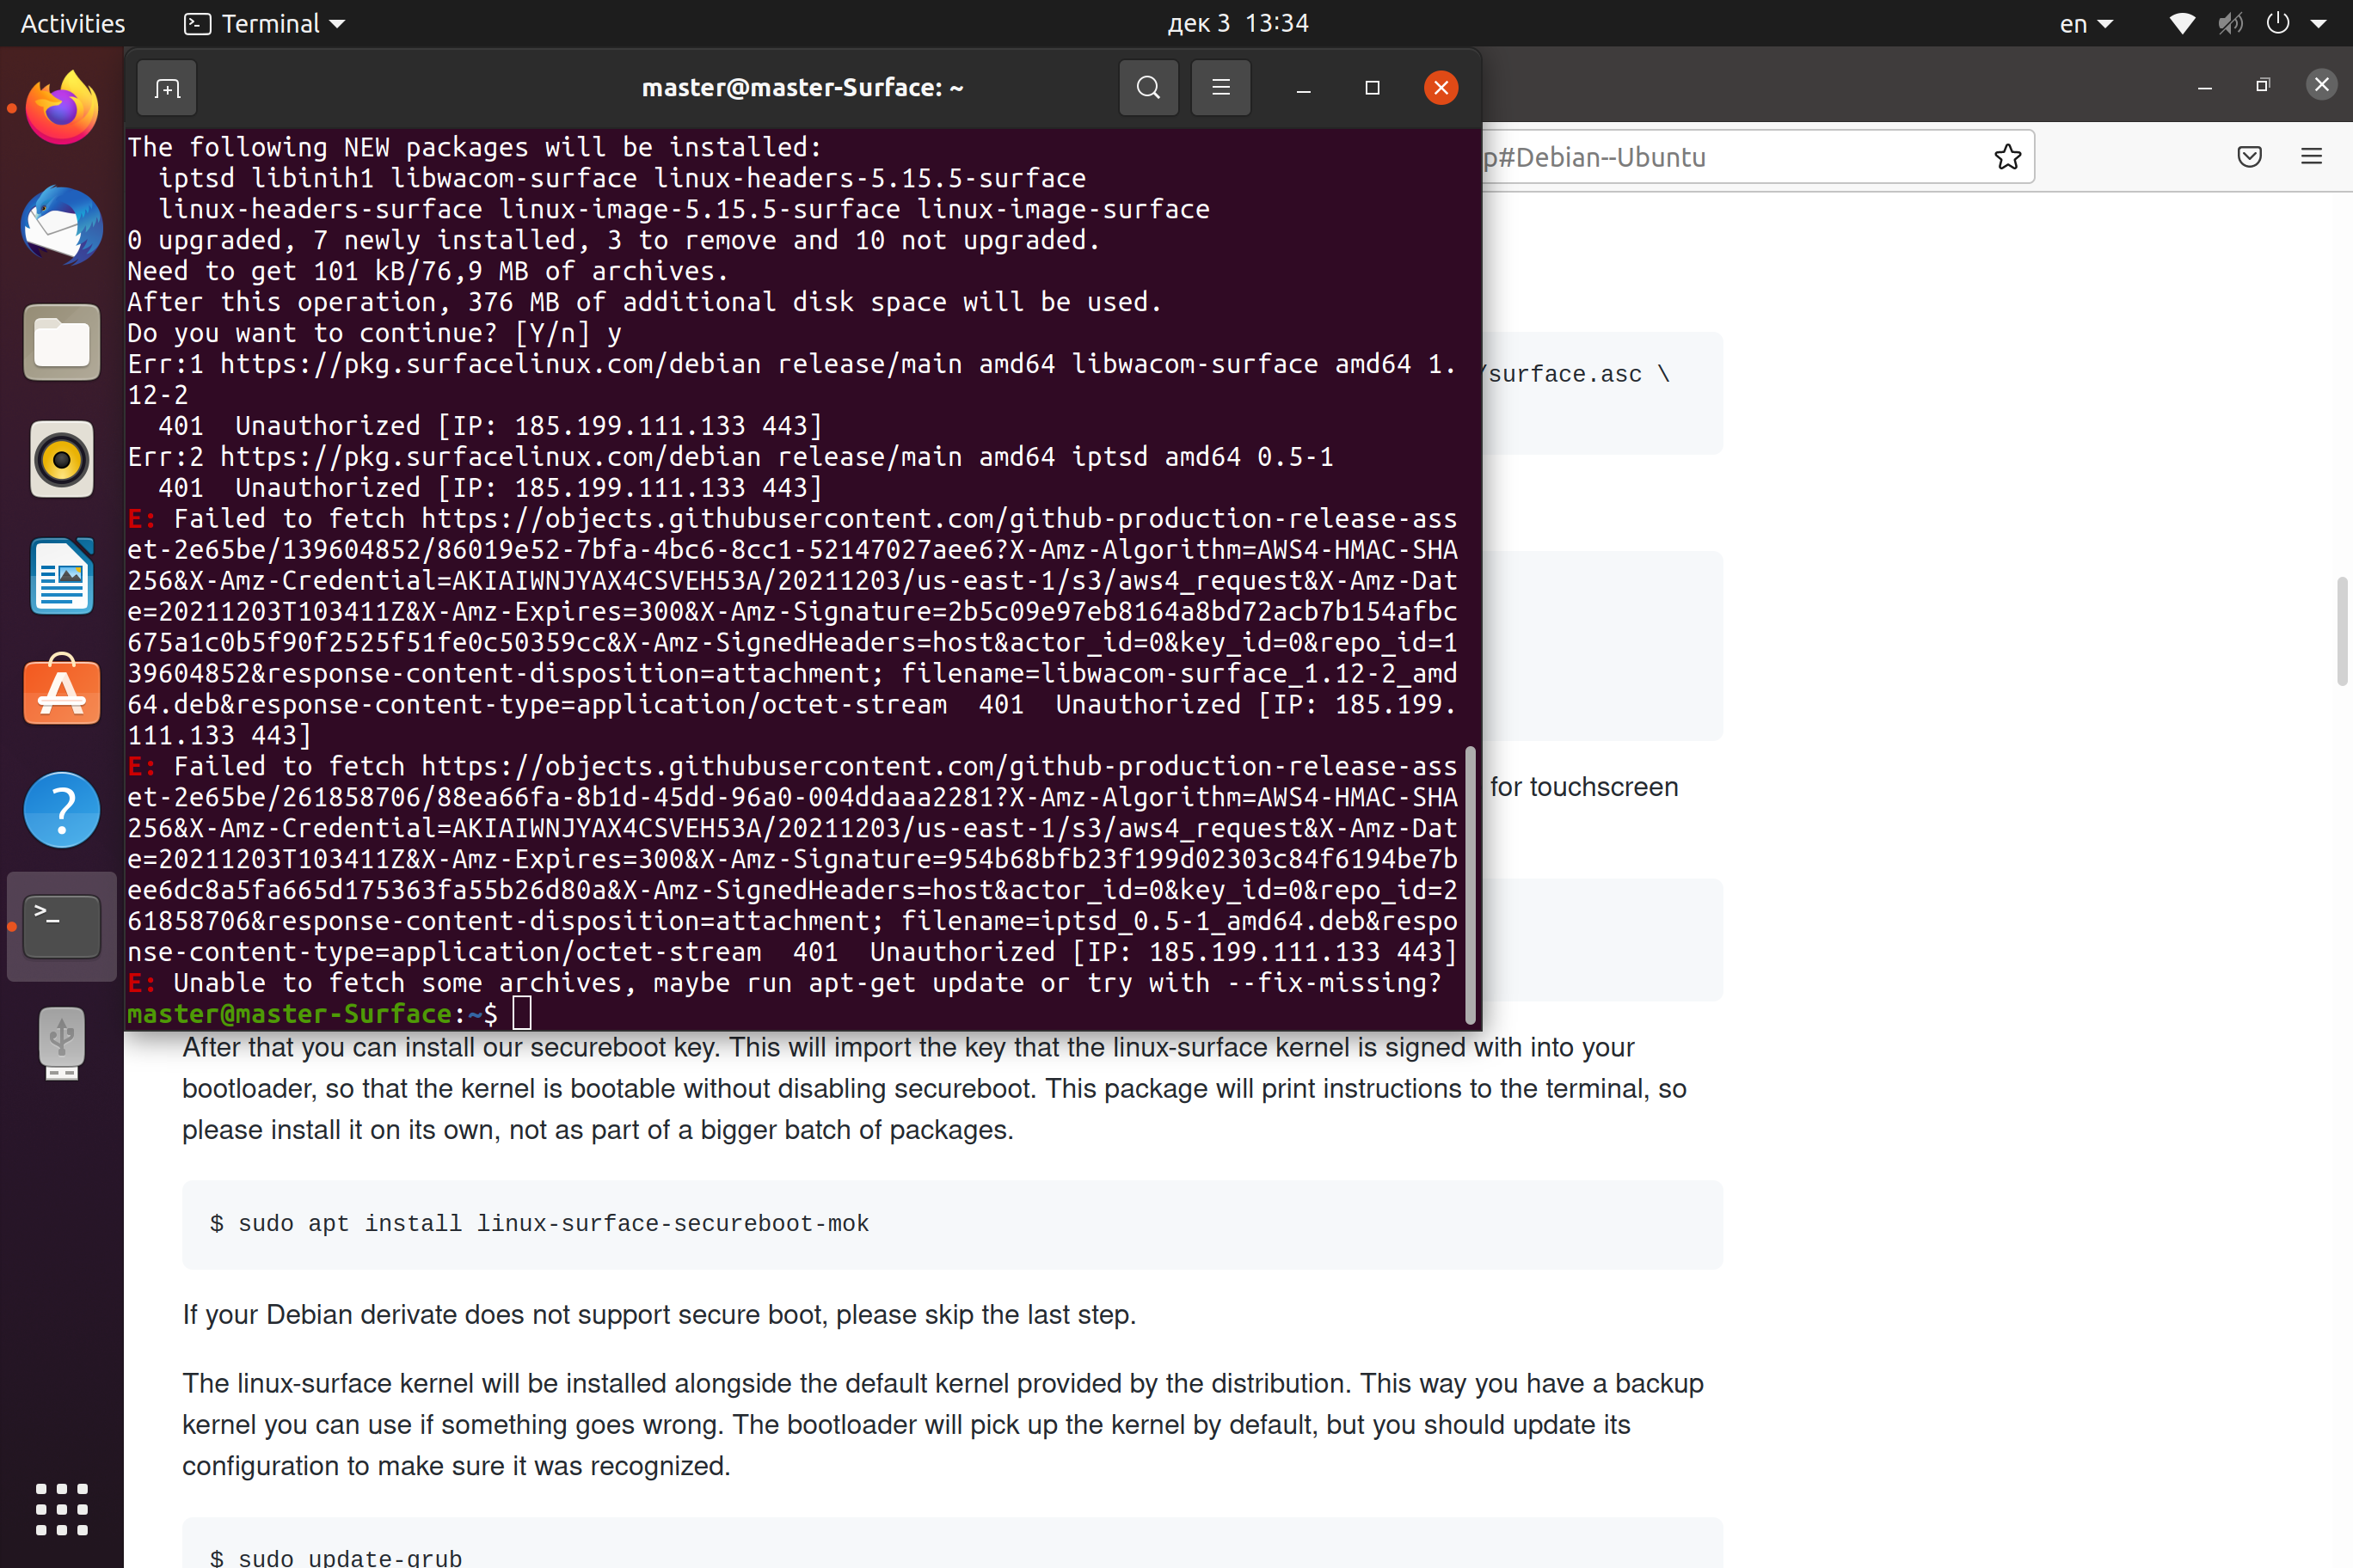The height and width of the screenshot is (1568, 2353).
Task: Open Firefox from the dock
Action: [x=60, y=107]
